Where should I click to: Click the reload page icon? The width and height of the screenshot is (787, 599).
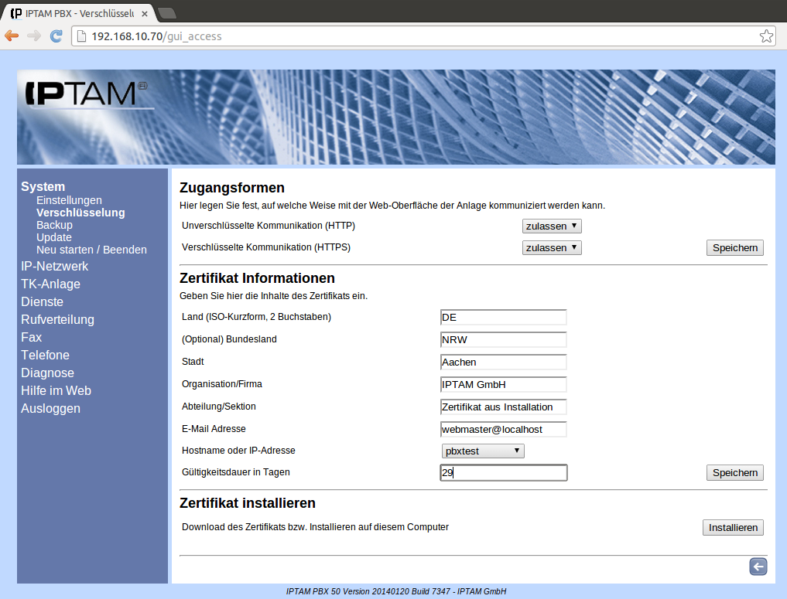click(56, 36)
